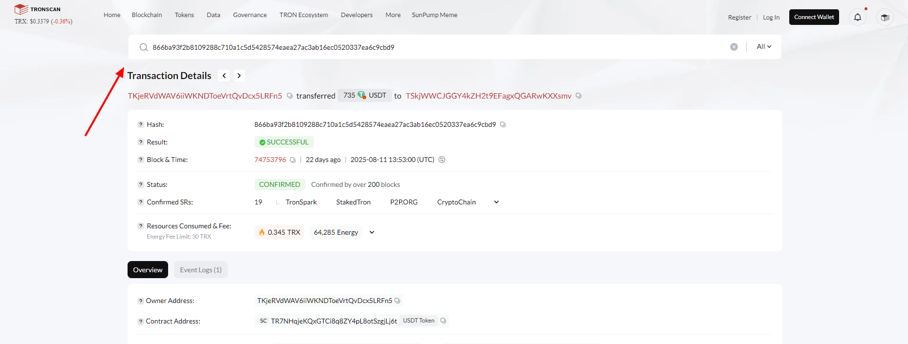Expand the Confirmed SRs list

click(497, 202)
